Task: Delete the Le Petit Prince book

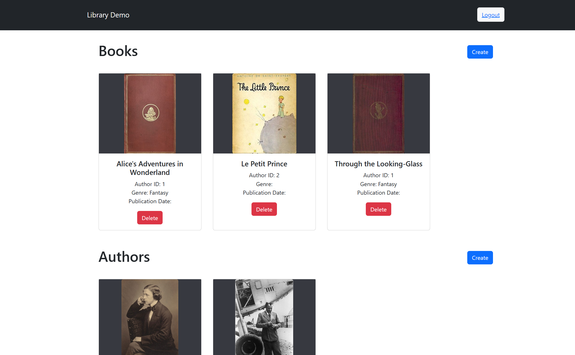Action: pyautogui.click(x=264, y=209)
